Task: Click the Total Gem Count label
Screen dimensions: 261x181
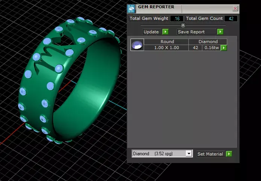Action: [x=205, y=18]
